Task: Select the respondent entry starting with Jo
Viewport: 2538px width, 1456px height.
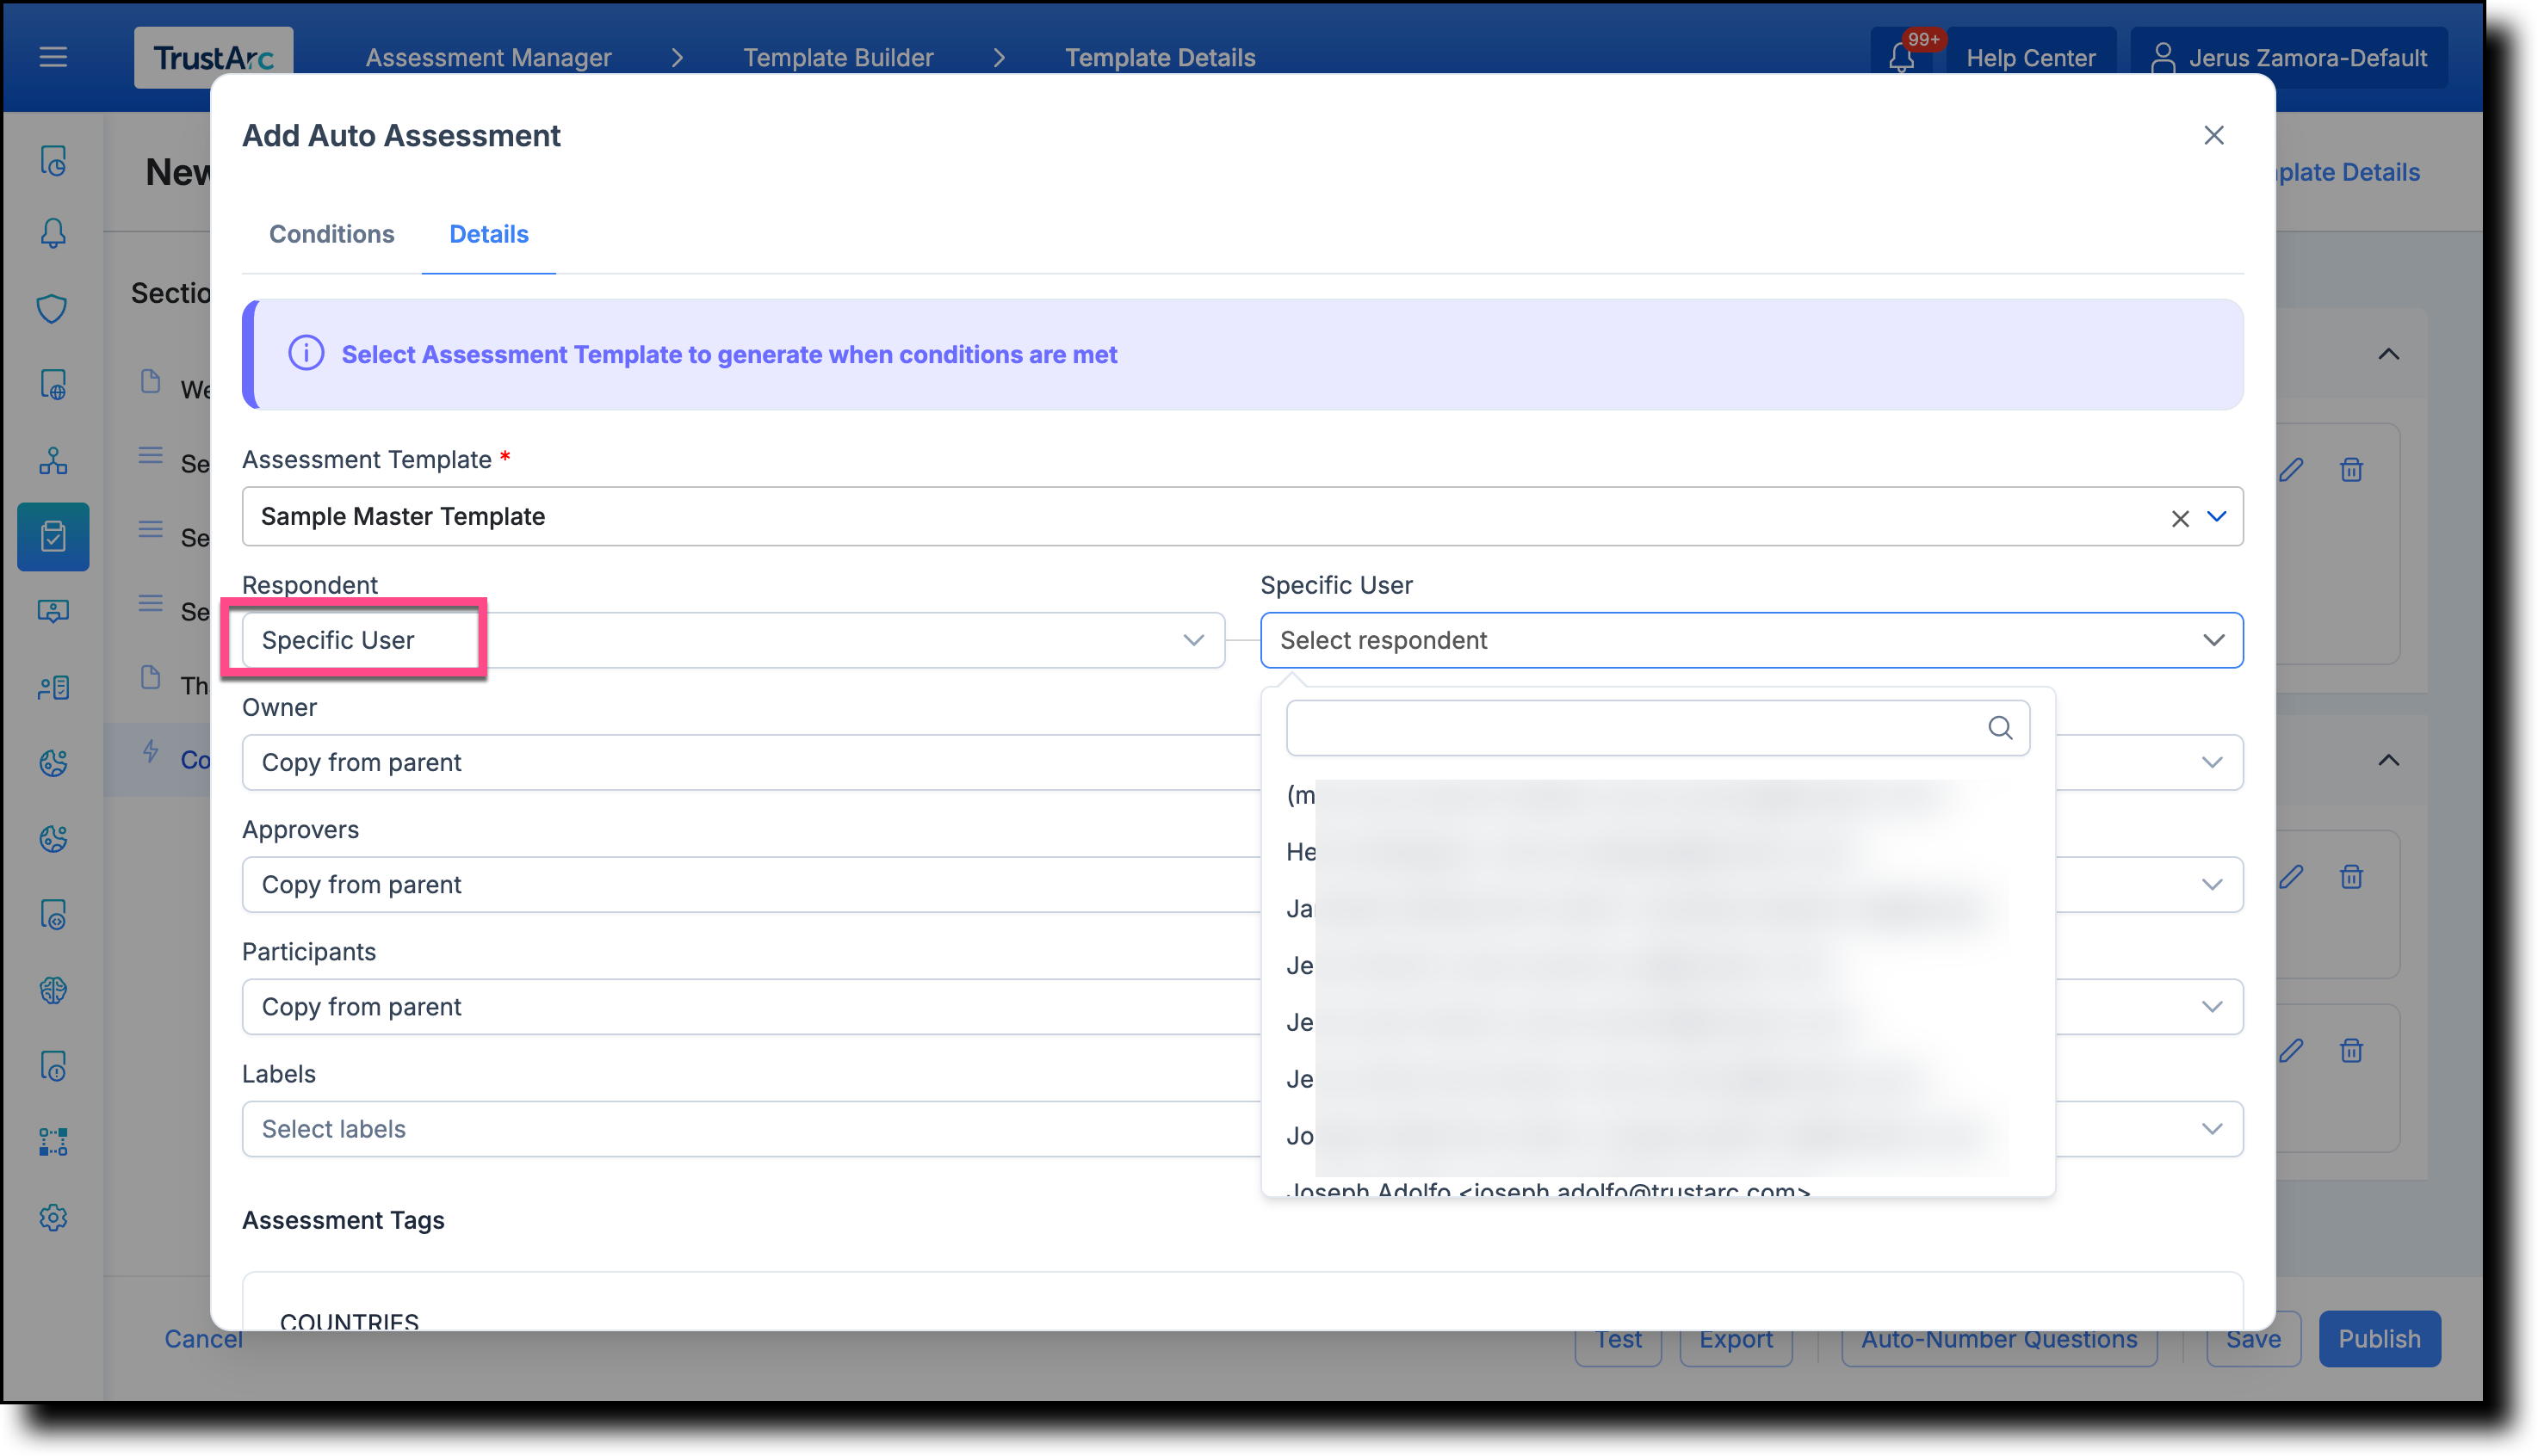Action: click(x=1656, y=1135)
